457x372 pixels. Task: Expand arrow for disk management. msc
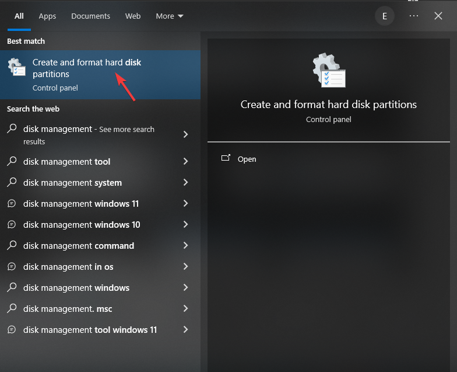pyautogui.click(x=185, y=308)
